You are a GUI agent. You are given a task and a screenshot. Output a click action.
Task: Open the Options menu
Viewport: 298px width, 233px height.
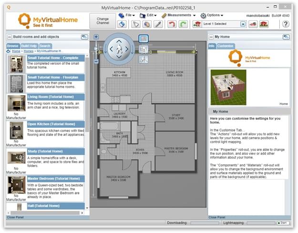click(x=213, y=15)
